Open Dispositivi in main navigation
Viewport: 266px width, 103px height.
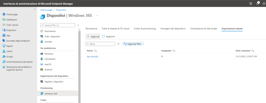tap(9, 30)
